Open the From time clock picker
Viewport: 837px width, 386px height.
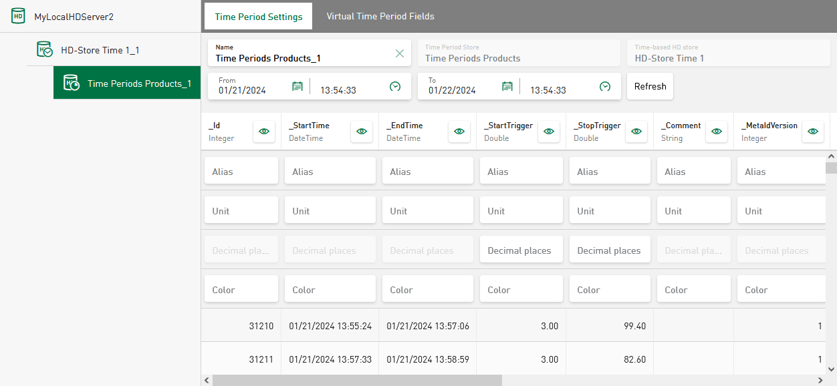[395, 86]
